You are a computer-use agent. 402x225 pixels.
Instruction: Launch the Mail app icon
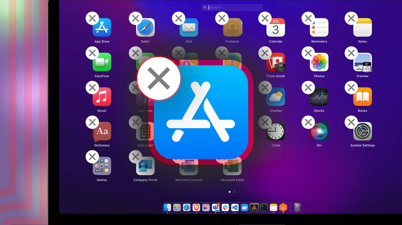(x=189, y=28)
